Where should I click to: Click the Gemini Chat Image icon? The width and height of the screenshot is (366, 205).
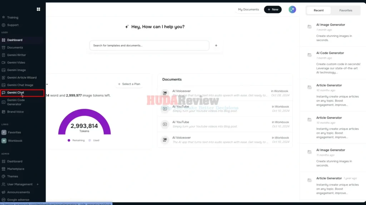(4, 85)
